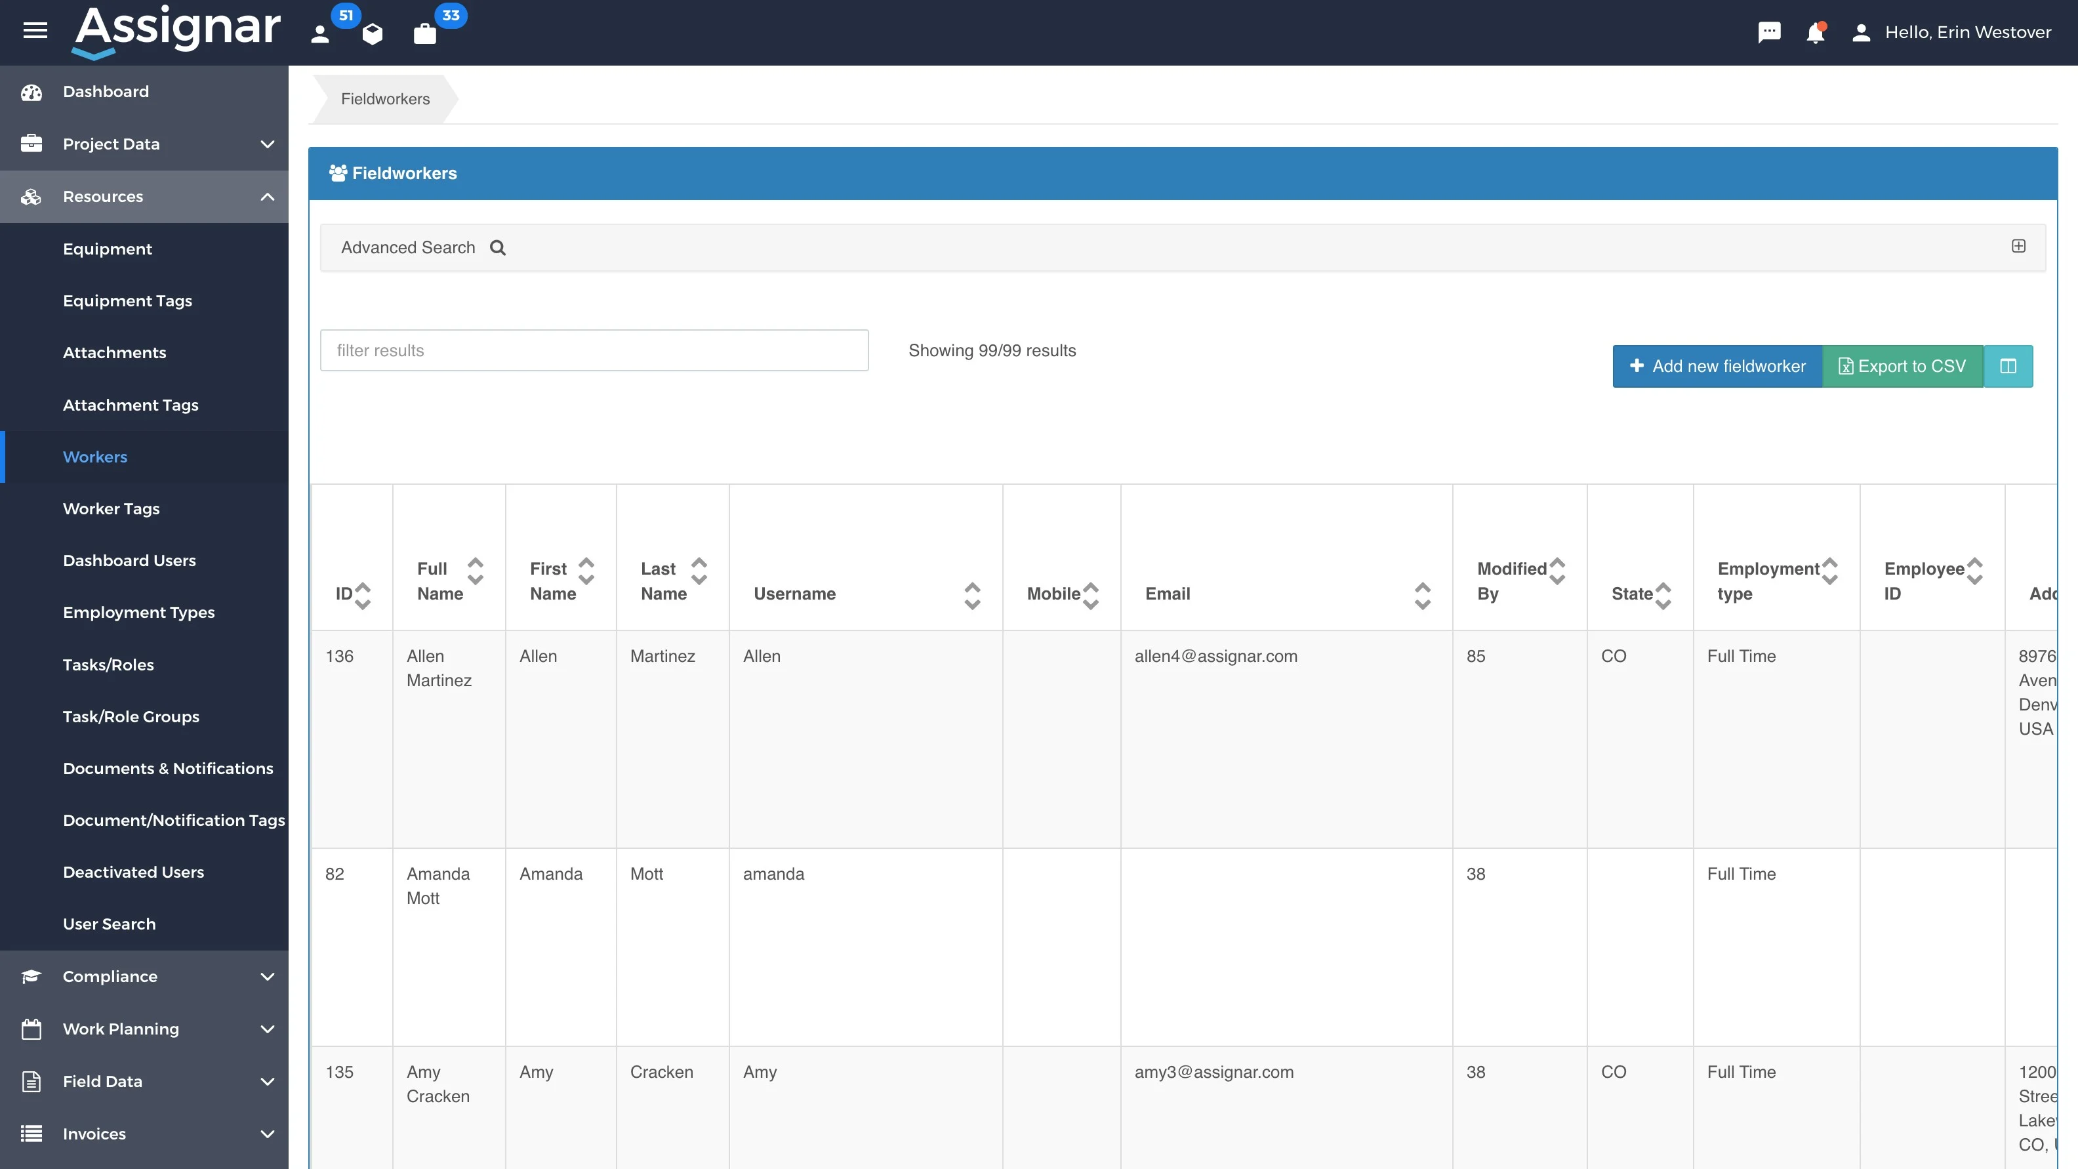Expand Advanced Search with the plus icon

pyautogui.click(x=2018, y=246)
